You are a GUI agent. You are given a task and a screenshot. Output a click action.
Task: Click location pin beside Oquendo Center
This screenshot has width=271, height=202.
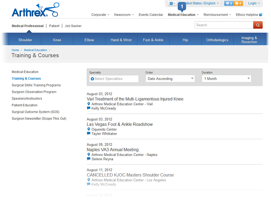(89, 129)
